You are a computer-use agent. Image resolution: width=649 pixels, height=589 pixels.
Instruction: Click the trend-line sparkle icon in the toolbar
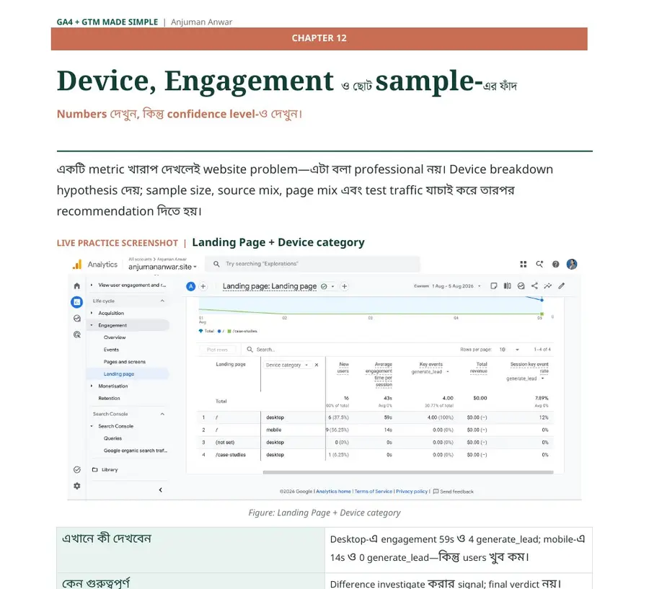[x=548, y=286]
